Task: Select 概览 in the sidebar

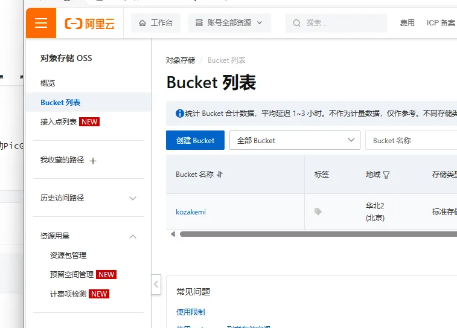Action: 48,83
